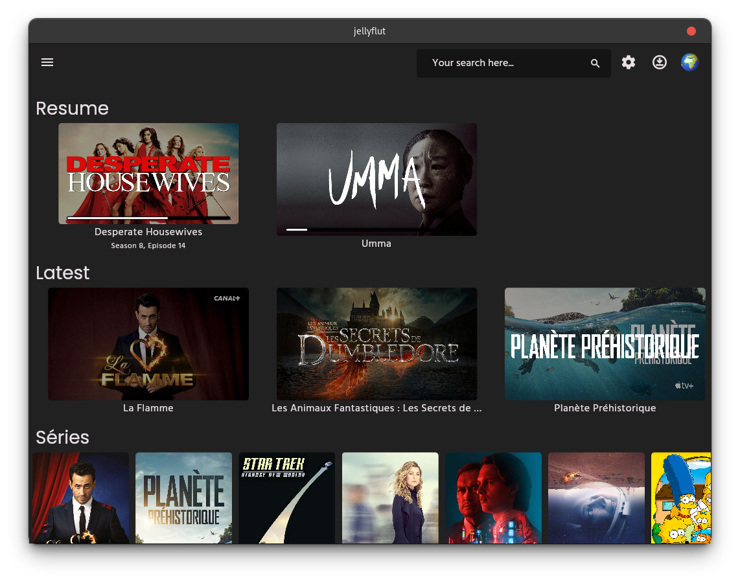Image resolution: width=740 pixels, height=583 pixels.
Task: Open the astronaut helmet series poster
Action: click(x=597, y=497)
